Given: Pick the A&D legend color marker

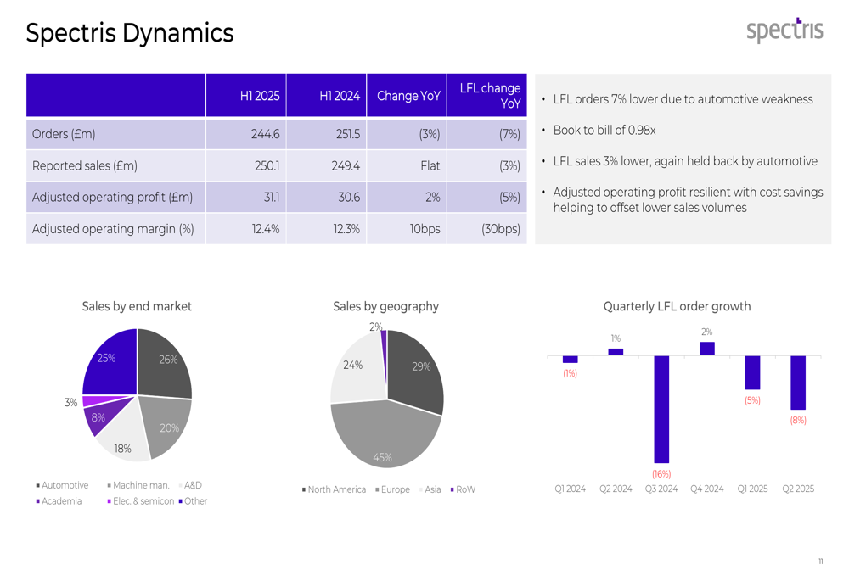Looking at the screenshot, I should [x=180, y=486].
